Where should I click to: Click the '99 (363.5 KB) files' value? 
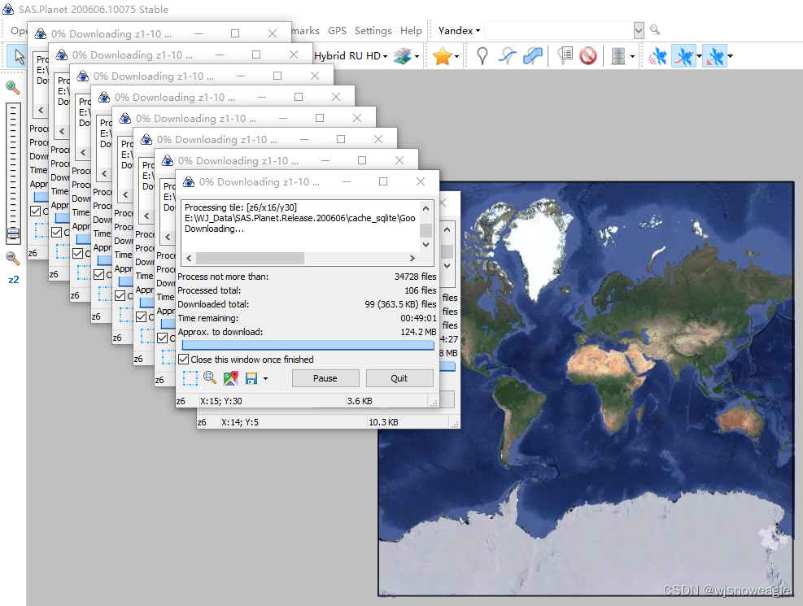tap(400, 304)
